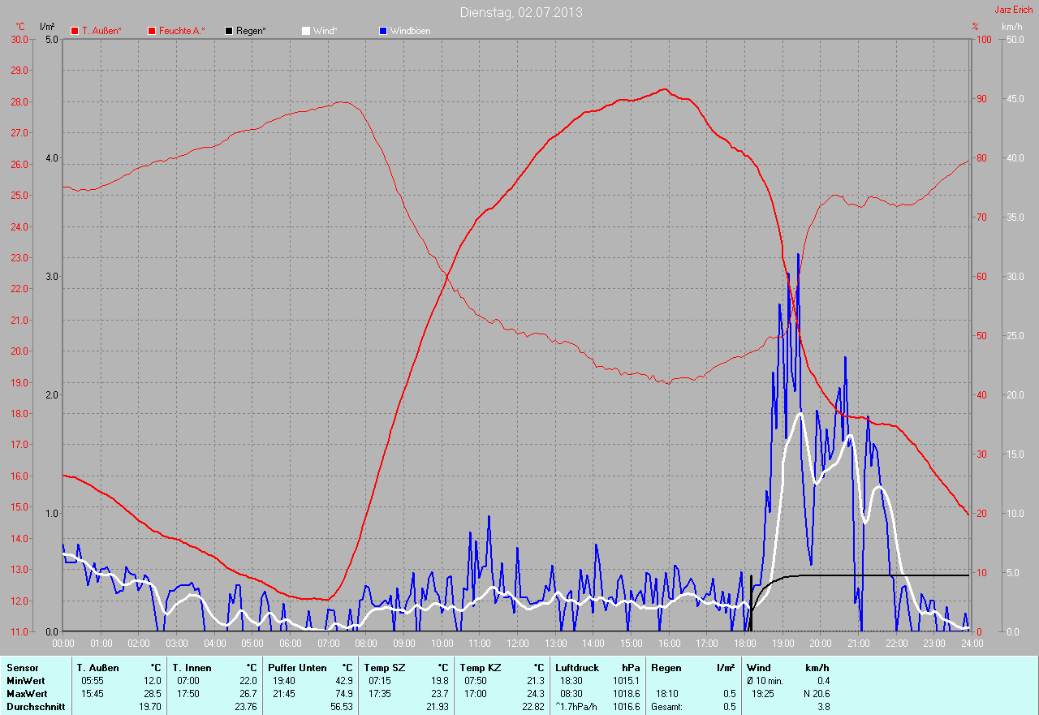
Task: Select the T. Außen legend label
Action: [102, 31]
